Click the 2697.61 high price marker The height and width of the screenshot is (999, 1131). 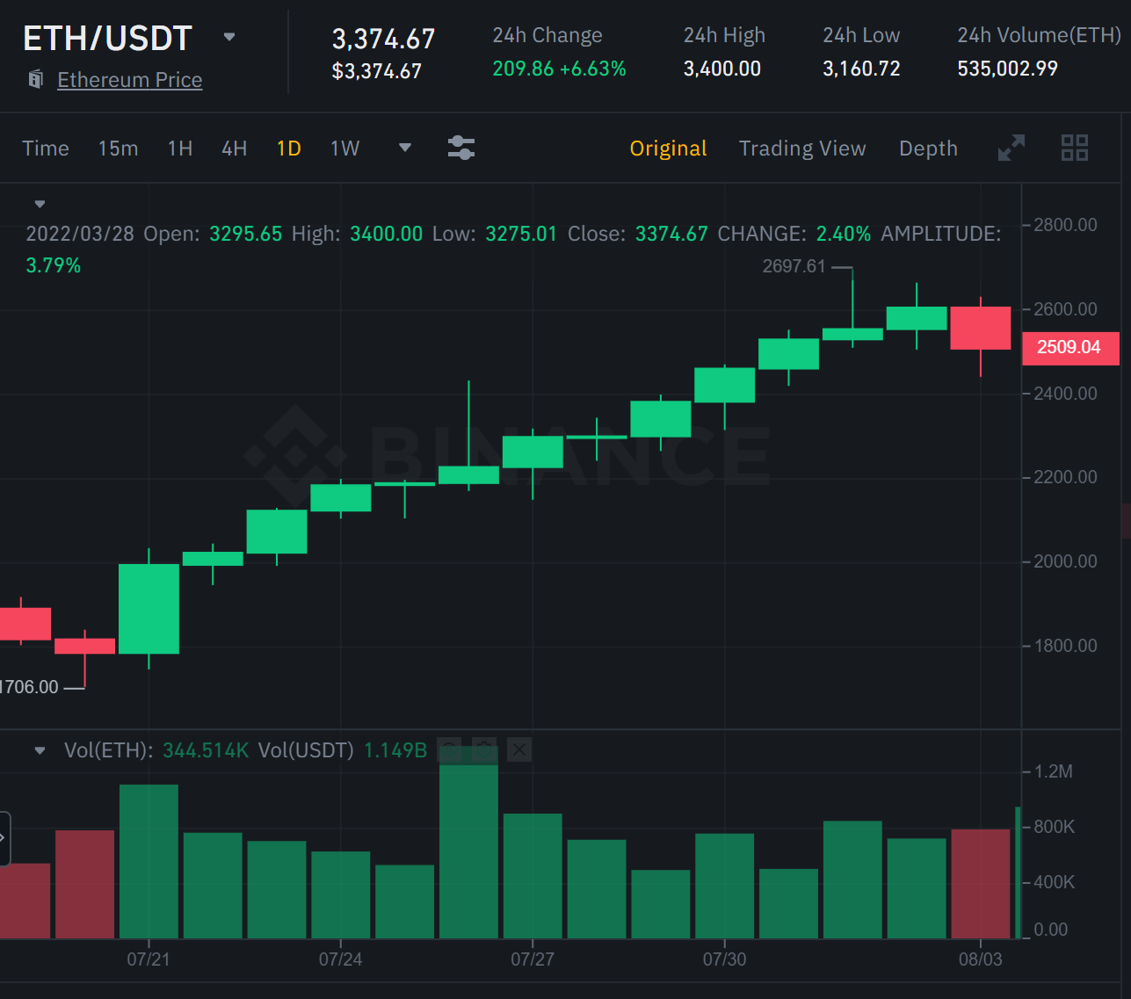point(794,266)
